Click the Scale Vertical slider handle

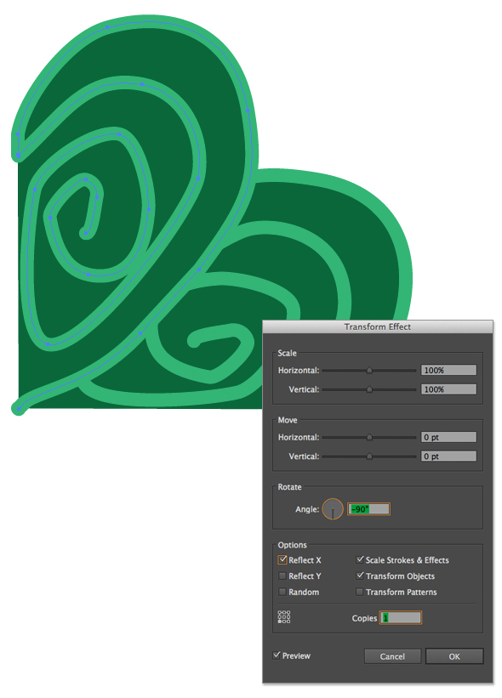point(369,389)
